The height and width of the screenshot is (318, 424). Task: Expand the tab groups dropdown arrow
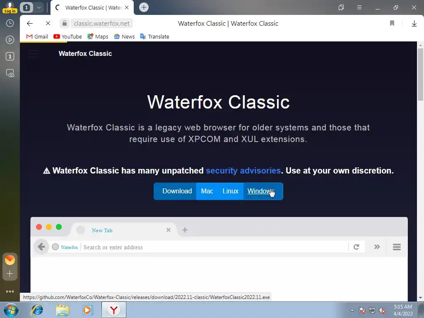[x=39, y=7]
